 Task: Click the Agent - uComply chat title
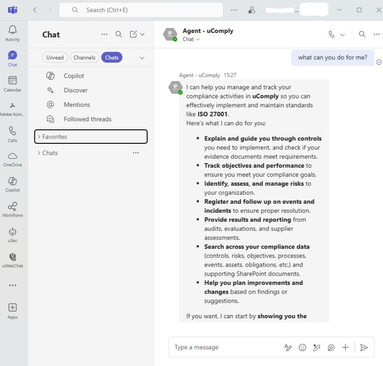click(207, 30)
